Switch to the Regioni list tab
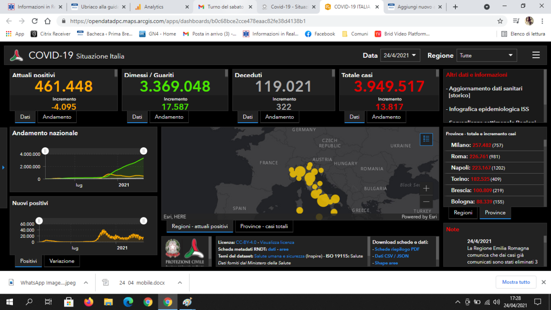 (463, 213)
